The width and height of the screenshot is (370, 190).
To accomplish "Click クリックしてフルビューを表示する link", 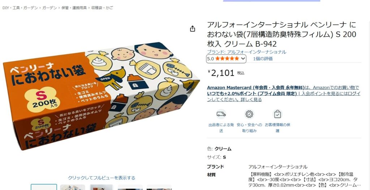I will coord(102,178).
